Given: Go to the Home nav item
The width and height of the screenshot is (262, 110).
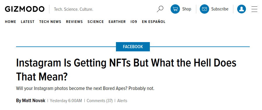Looking at the screenshot, I should tap(11, 22).
